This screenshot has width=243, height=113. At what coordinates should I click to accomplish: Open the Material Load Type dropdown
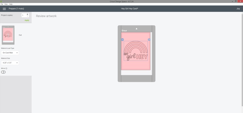pos(10,53)
